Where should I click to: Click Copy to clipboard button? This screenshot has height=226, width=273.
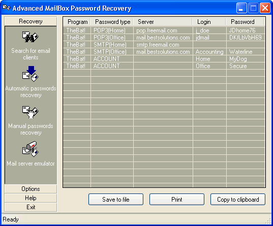click(238, 200)
